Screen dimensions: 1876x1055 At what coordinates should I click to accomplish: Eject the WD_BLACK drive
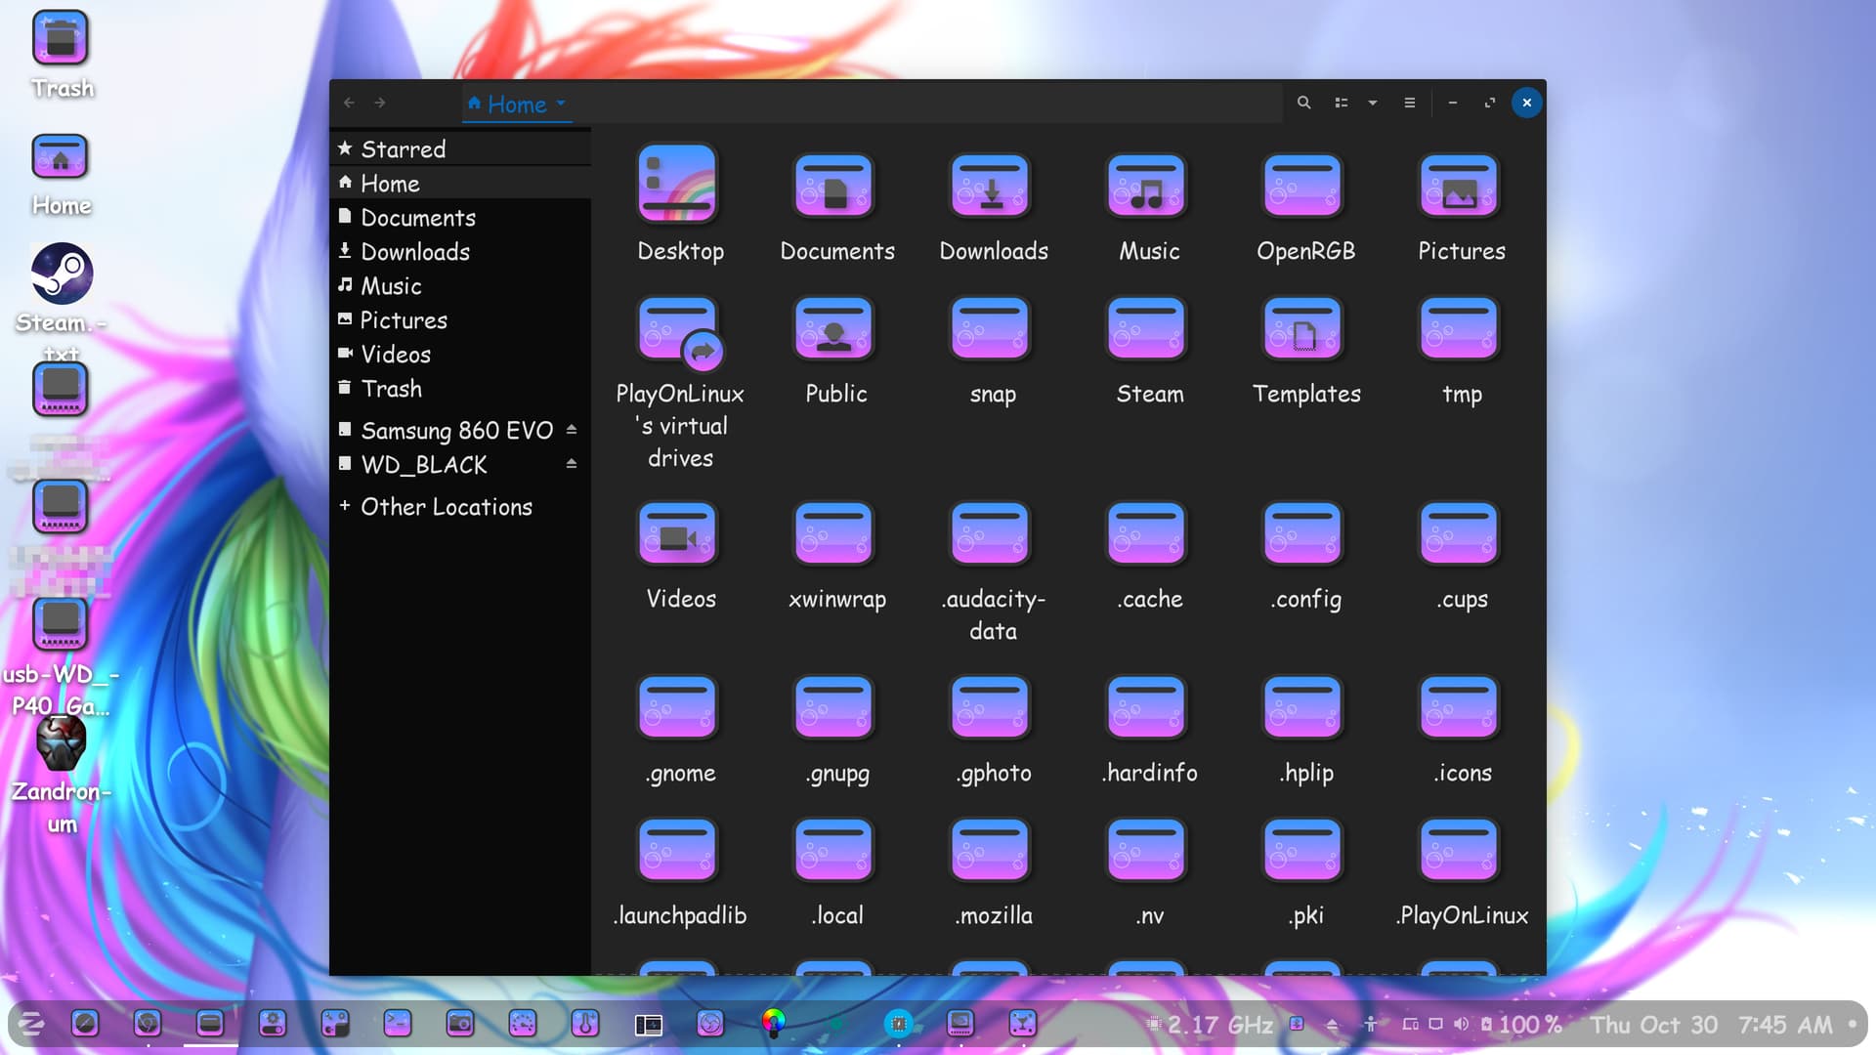tap(572, 464)
